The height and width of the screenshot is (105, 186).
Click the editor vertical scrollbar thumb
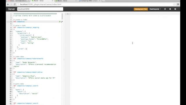click(62, 16)
